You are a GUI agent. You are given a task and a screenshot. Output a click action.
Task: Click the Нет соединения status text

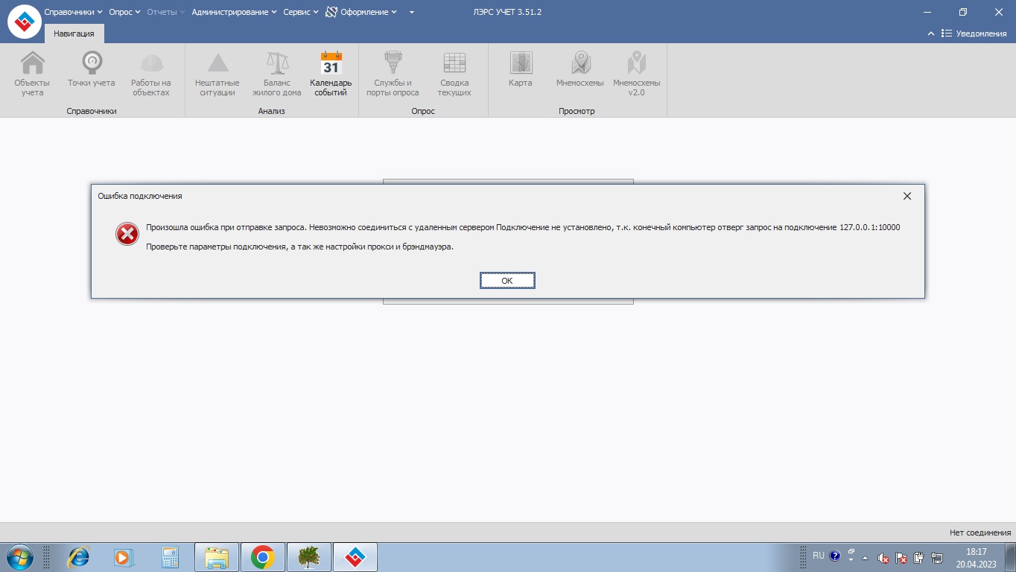click(980, 533)
